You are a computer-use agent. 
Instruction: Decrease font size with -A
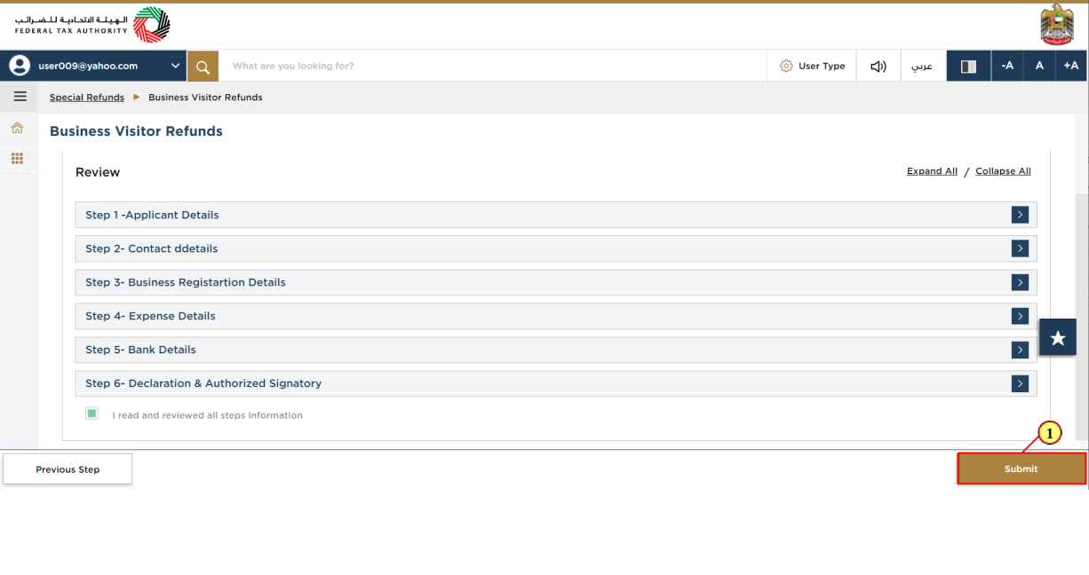1007,67
